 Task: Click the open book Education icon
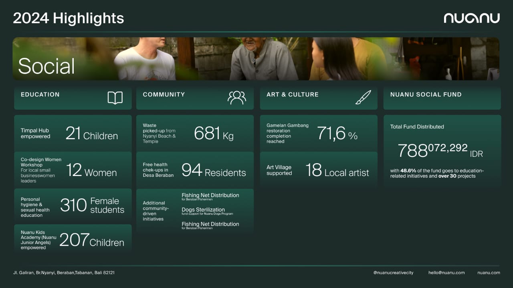pyautogui.click(x=115, y=98)
